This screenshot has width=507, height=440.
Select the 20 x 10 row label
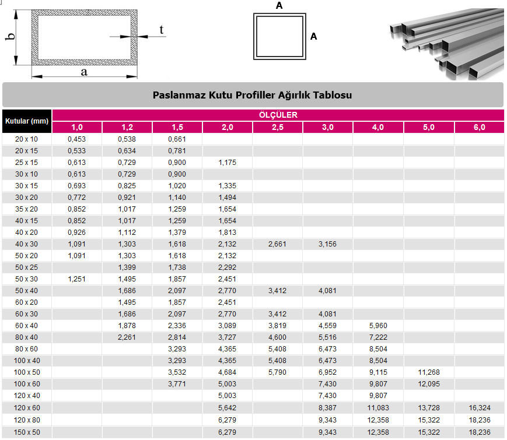pos(27,139)
